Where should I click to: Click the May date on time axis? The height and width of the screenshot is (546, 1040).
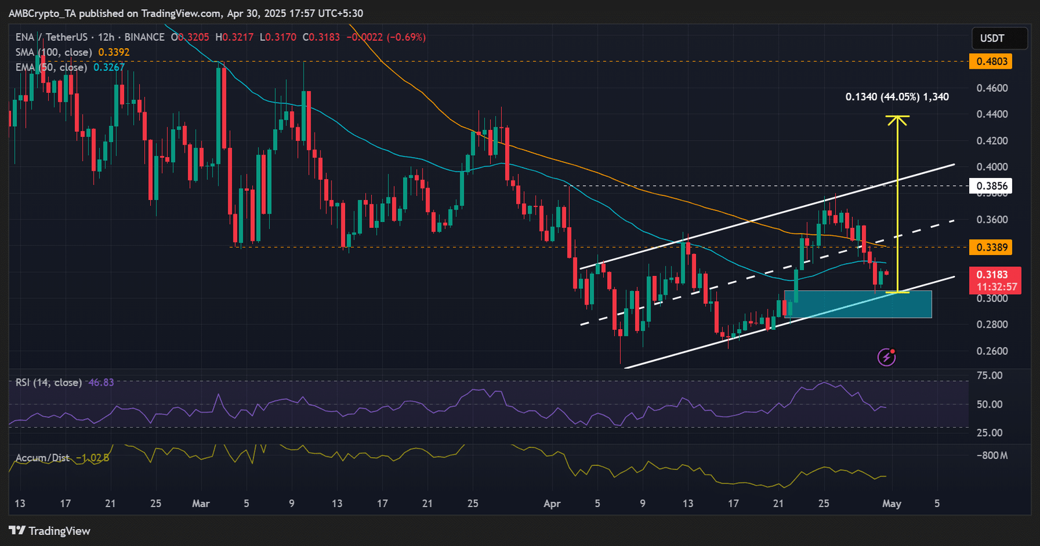click(x=892, y=503)
